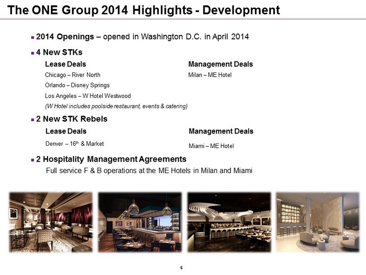Click the purple bullet beside "4 New STKs"
Screen dimensions: 366x275
[33, 53]
